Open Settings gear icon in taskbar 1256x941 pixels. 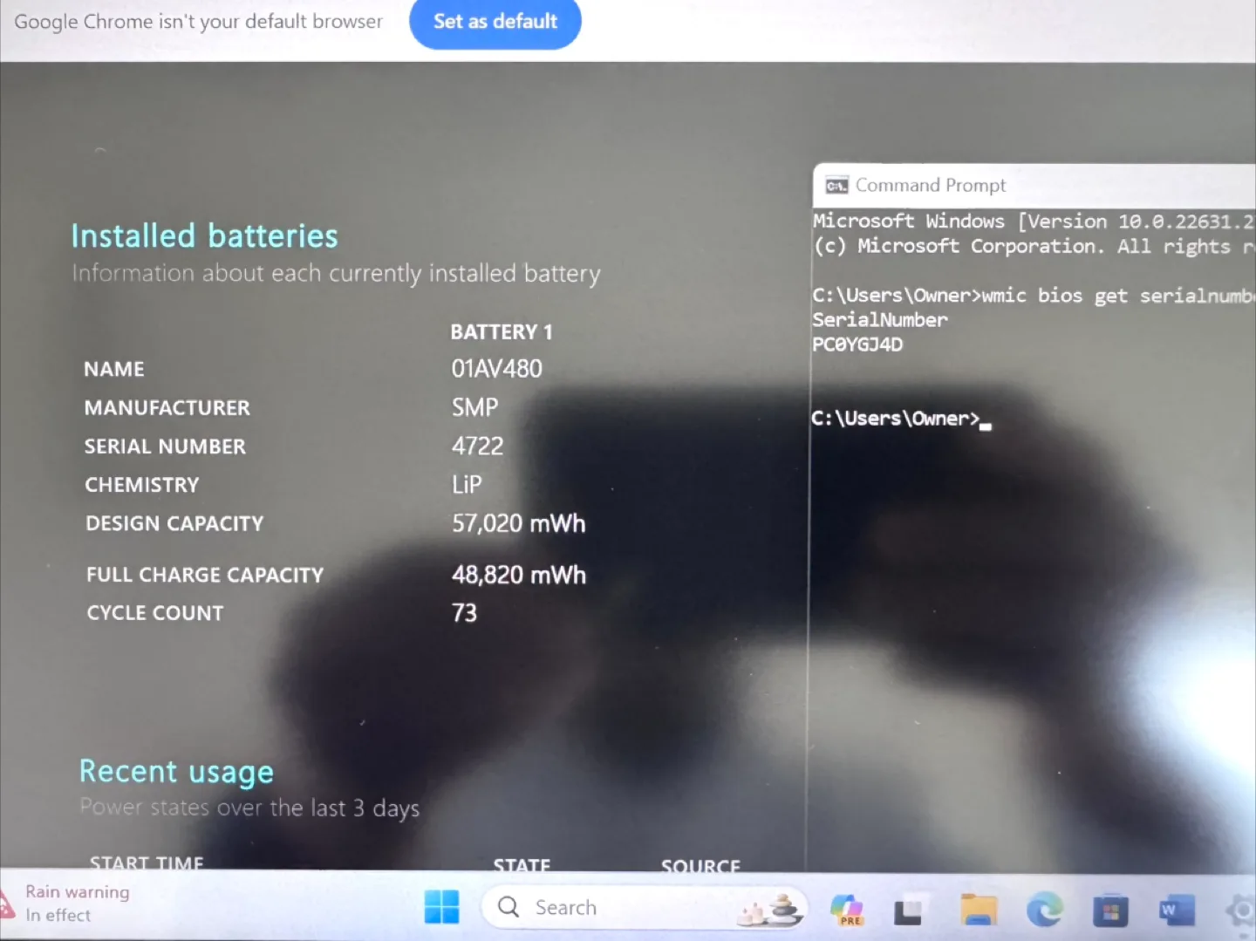point(1242,911)
